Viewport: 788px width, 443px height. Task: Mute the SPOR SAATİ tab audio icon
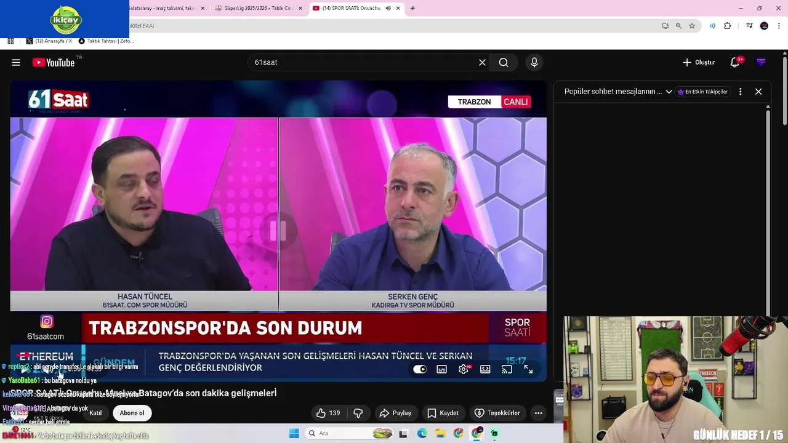coord(388,8)
